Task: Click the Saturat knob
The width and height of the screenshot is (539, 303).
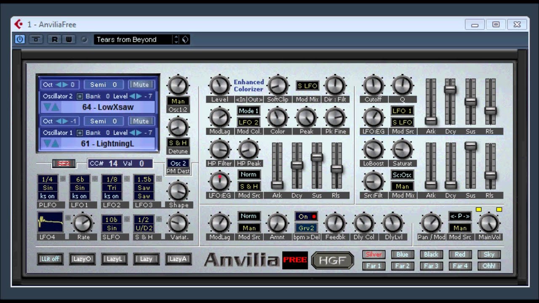Action: pos(402,149)
